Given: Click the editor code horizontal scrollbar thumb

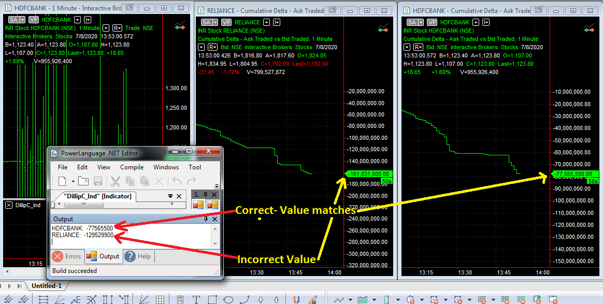Looking at the screenshot, I should pos(83,204).
